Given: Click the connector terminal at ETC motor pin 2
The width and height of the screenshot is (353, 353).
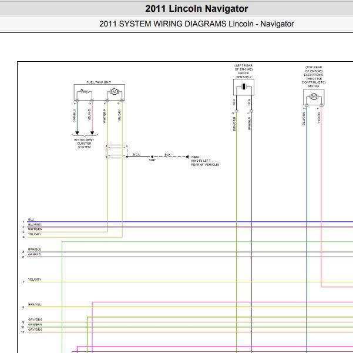Looking at the screenshot, I should [x=307, y=105].
